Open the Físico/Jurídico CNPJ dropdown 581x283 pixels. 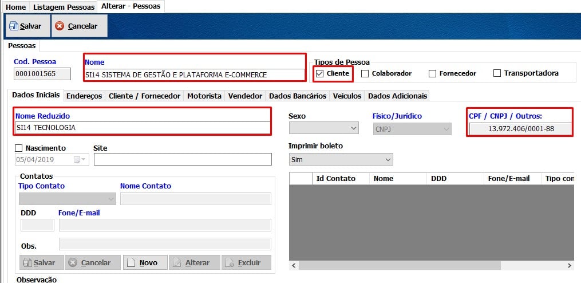[x=412, y=128]
